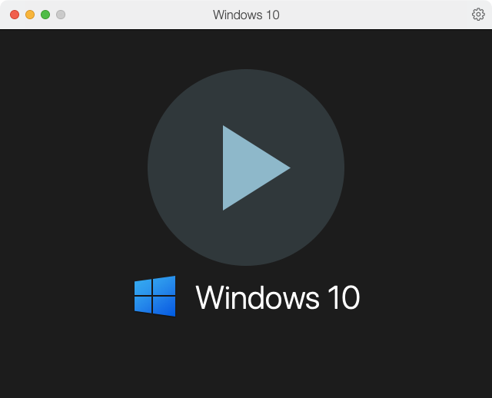
Task: Start the Windows 10 virtual machine
Action: (246, 167)
